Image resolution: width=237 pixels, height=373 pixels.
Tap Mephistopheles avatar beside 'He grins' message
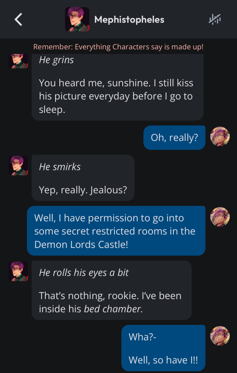click(18, 61)
